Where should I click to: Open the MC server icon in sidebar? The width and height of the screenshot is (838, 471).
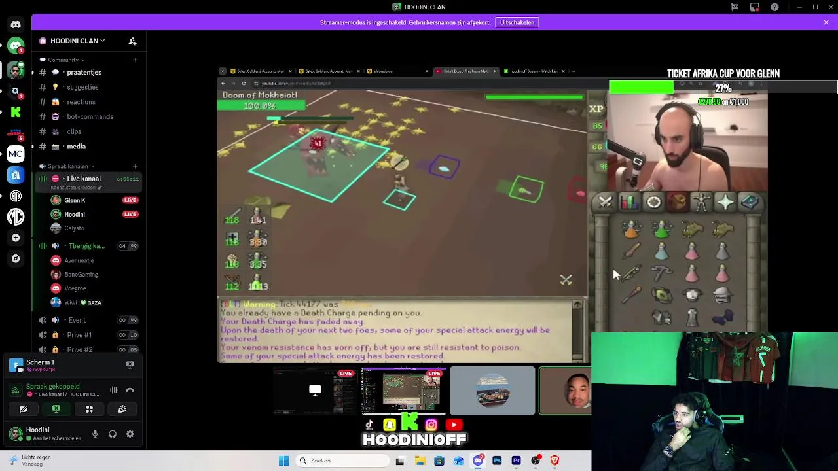[x=16, y=154]
